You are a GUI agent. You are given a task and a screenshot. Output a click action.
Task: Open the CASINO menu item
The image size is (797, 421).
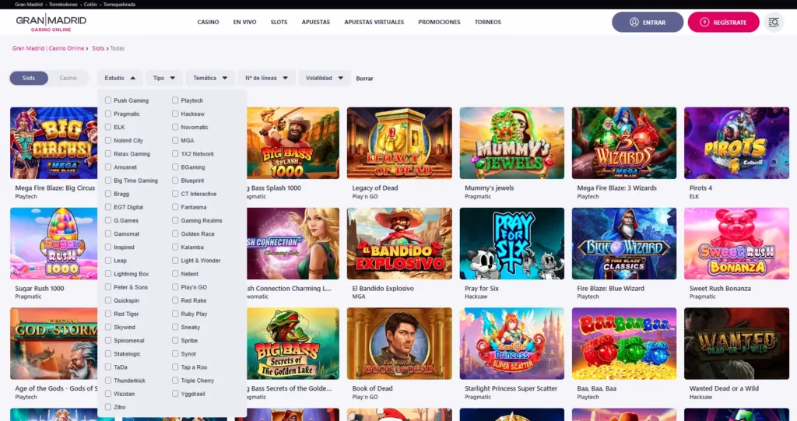pos(208,23)
